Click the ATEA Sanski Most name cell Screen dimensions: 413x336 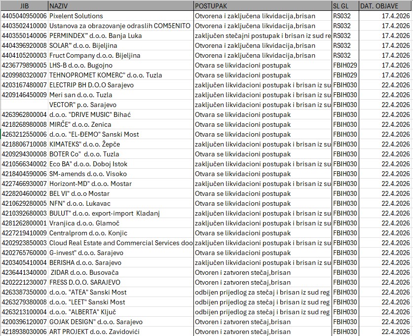click(120, 292)
